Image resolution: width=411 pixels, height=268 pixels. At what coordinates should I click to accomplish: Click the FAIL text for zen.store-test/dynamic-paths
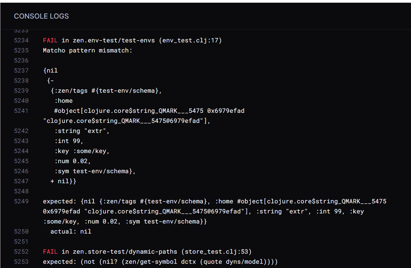click(x=50, y=252)
